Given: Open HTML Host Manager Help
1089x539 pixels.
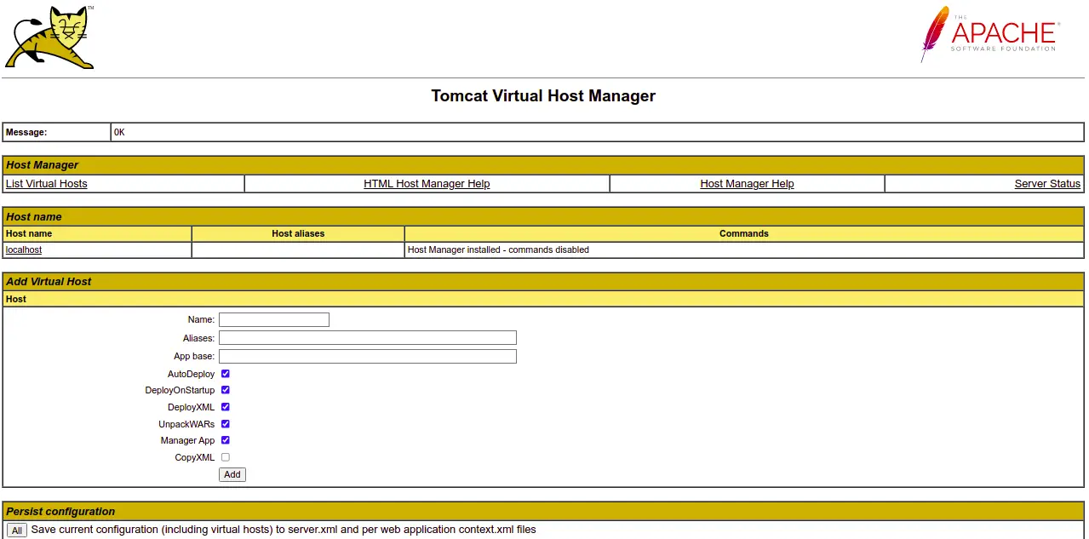Looking at the screenshot, I should coord(427,184).
